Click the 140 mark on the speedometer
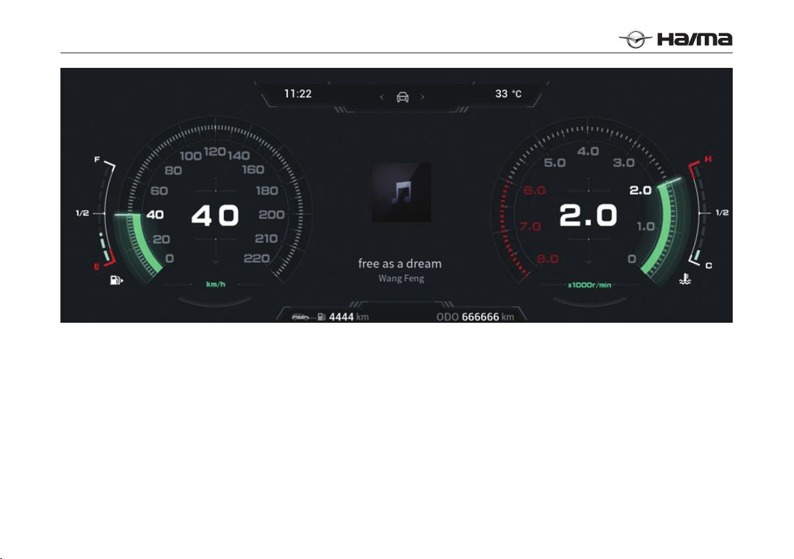Image resolution: width=794 pixels, height=559 pixels. point(238,155)
